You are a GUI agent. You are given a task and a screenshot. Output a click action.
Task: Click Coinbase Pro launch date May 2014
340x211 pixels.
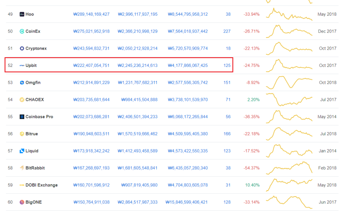click(327, 117)
